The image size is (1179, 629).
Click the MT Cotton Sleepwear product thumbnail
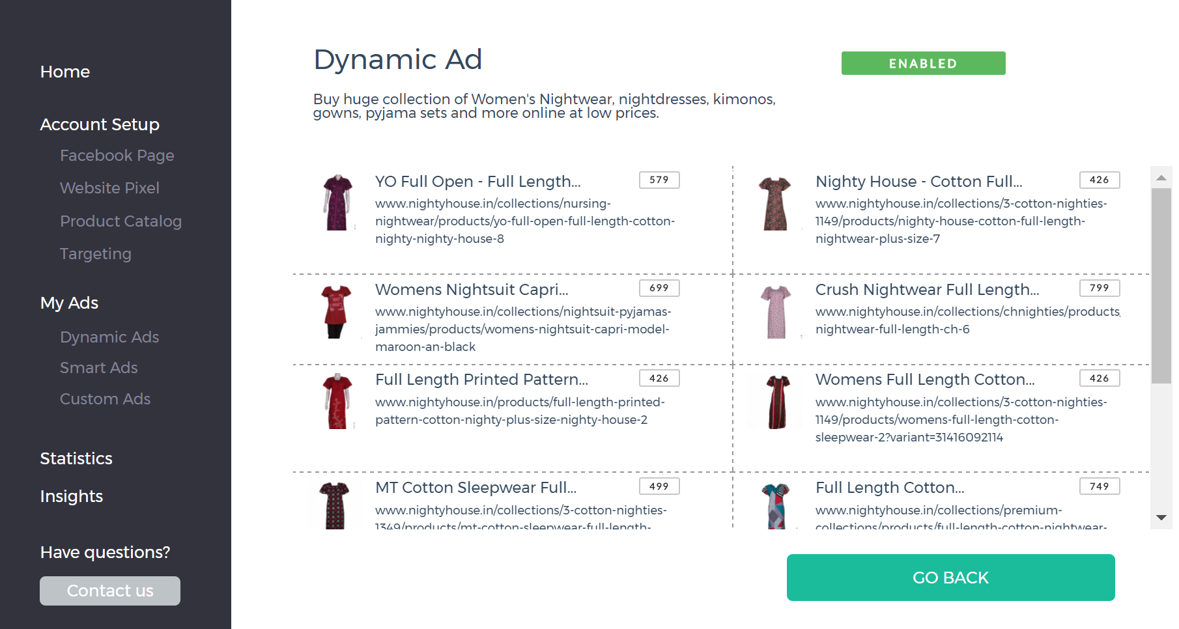point(335,505)
